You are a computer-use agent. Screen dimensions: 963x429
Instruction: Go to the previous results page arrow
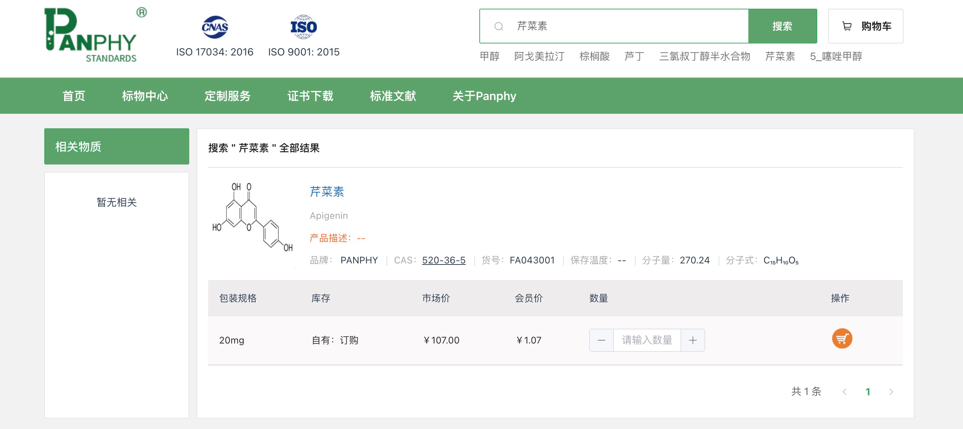[x=844, y=392]
